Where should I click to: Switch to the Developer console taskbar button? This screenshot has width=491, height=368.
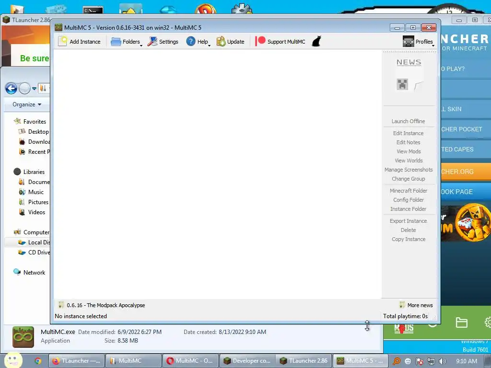pyautogui.click(x=247, y=361)
